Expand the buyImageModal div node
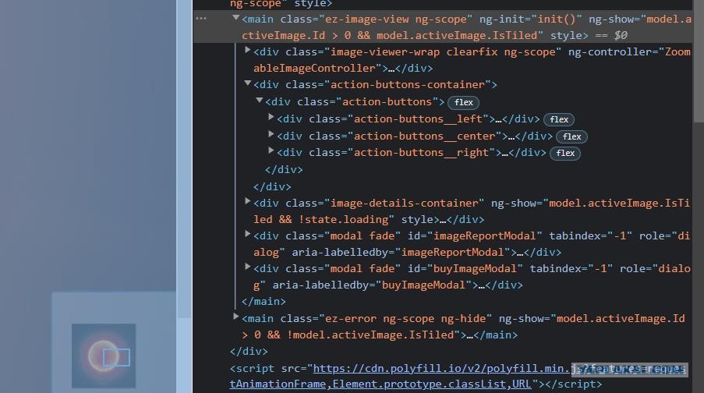This screenshot has width=704, height=393. [247, 267]
